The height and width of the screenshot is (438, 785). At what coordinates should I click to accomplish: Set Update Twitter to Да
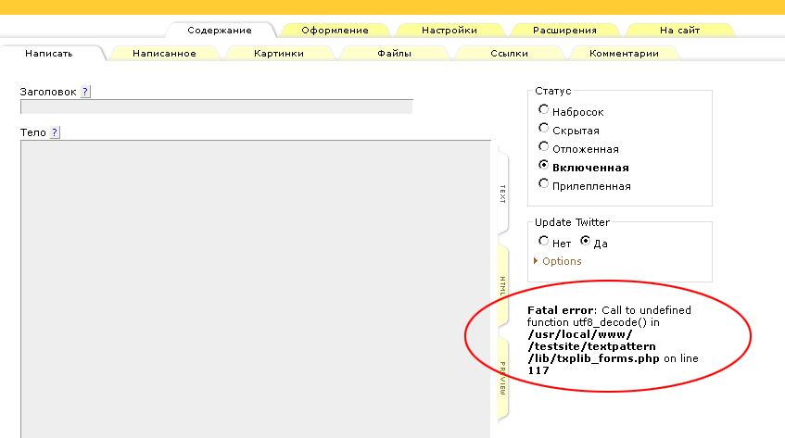coord(585,241)
